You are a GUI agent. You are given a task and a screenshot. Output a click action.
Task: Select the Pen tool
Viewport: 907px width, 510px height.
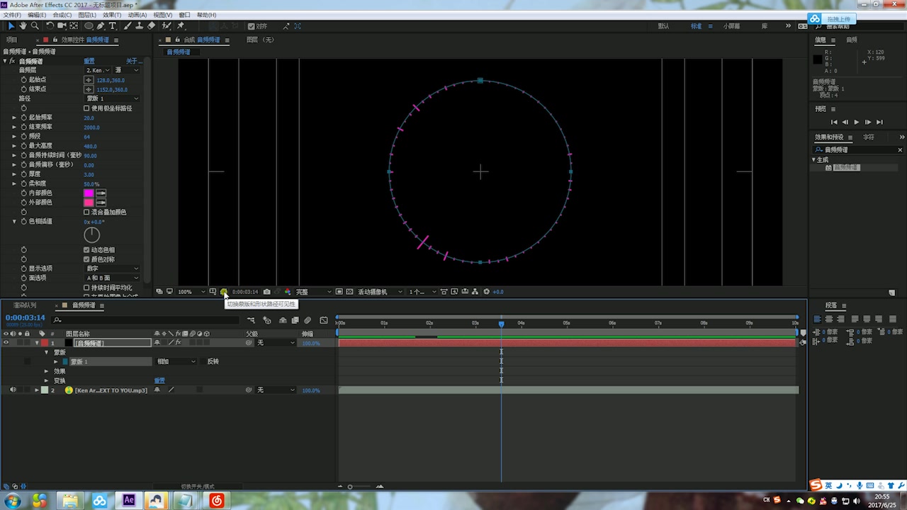coord(101,25)
